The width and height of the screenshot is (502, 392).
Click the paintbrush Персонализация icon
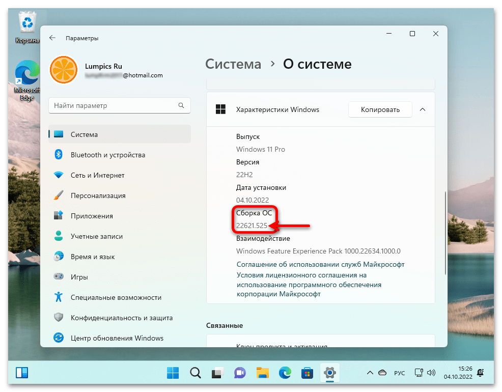click(x=59, y=195)
